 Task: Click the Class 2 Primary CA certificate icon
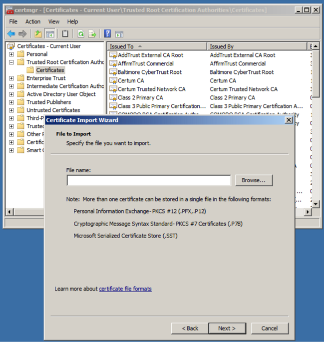(x=113, y=97)
